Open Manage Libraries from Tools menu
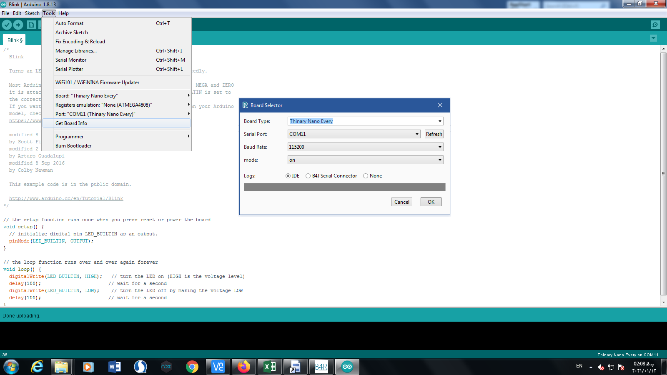 117,51
